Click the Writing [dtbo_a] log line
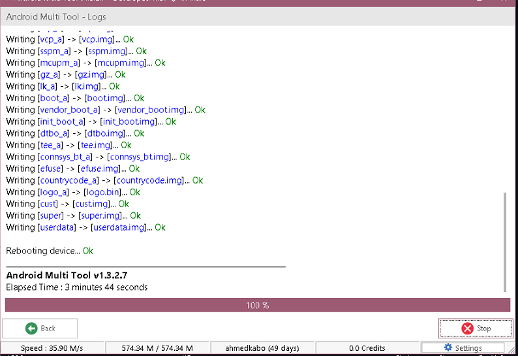 click(75, 133)
